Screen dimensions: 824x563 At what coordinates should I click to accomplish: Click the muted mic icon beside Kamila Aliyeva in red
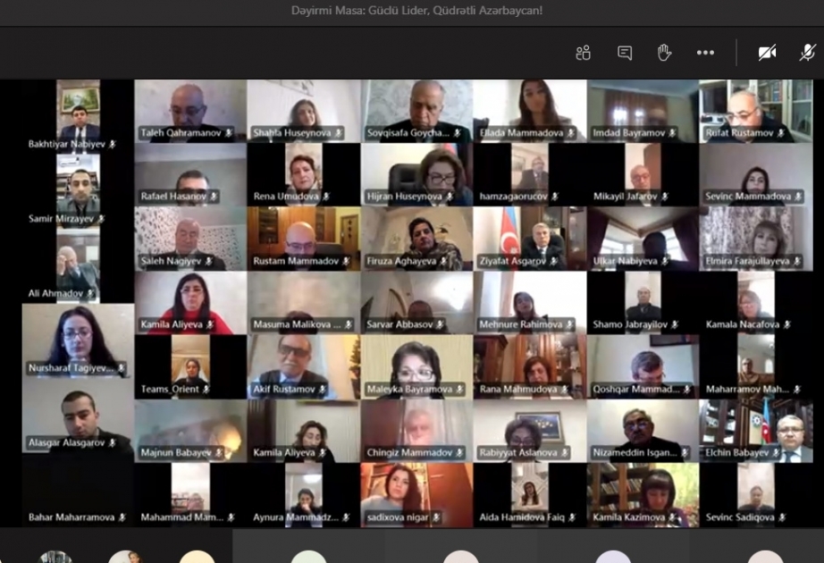click(210, 325)
